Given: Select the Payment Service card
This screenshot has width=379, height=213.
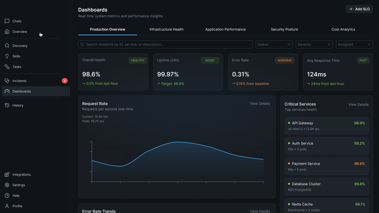Looking at the screenshot, I should pyautogui.click(x=326, y=166).
